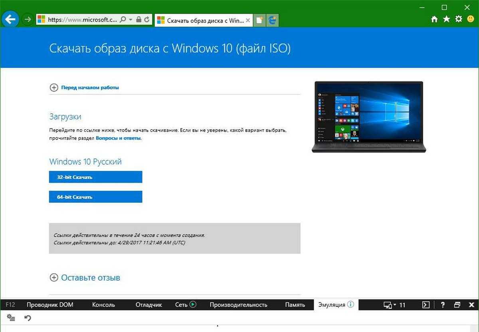This screenshot has height=332, width=479.
Task: Open the 'Вопросы и ответы' link
Action: pyautogui.click(x=118, y=138)
